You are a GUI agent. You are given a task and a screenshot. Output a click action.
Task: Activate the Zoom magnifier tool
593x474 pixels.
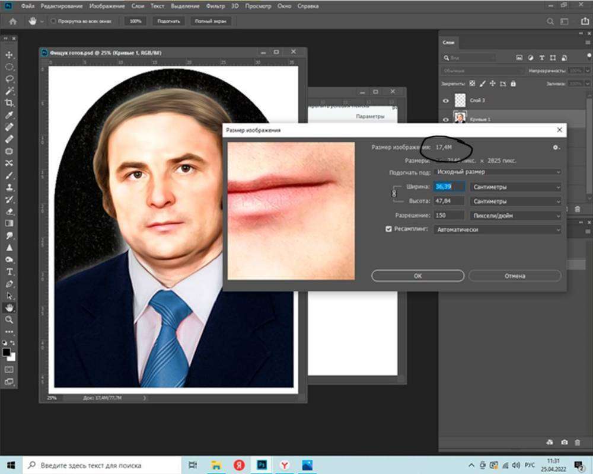point(9,320)
